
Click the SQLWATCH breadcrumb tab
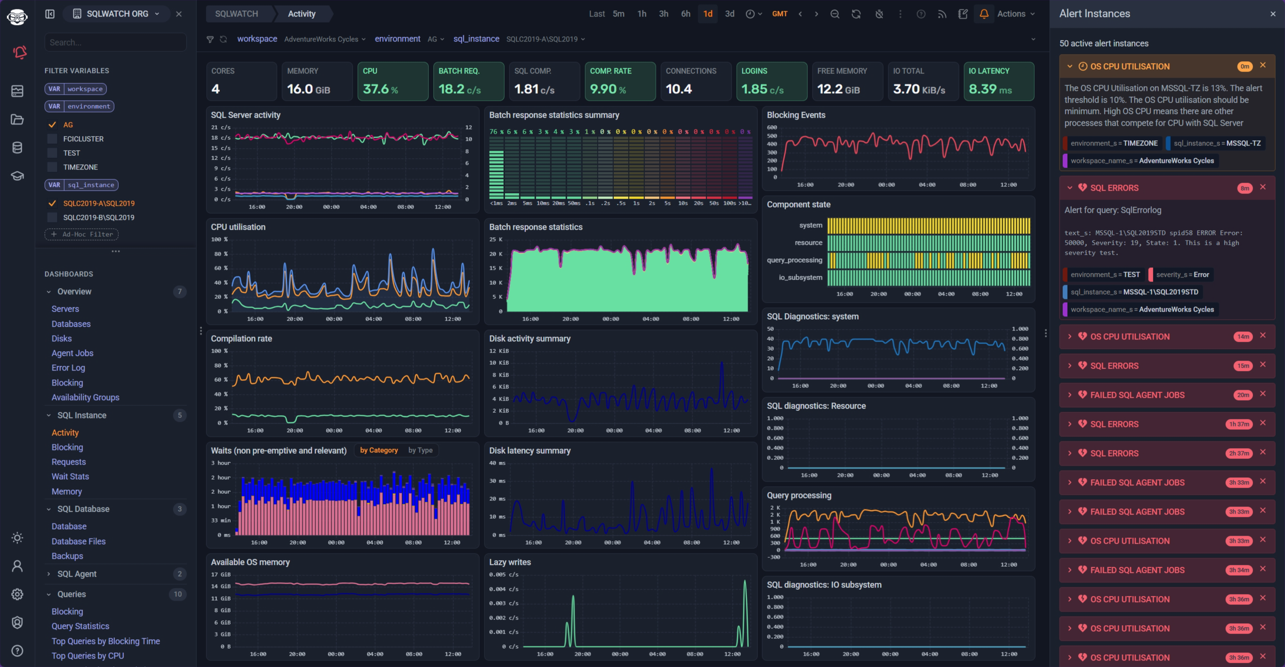click(236, 14)
